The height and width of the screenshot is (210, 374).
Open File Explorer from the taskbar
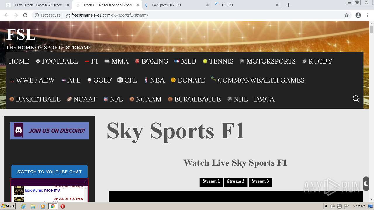(33, 206)
